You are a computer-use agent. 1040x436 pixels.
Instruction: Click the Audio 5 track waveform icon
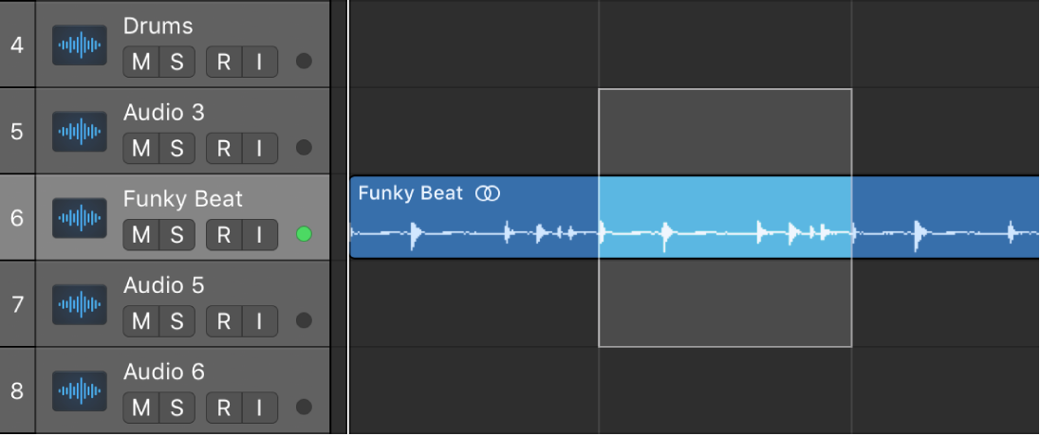[80, 304]
